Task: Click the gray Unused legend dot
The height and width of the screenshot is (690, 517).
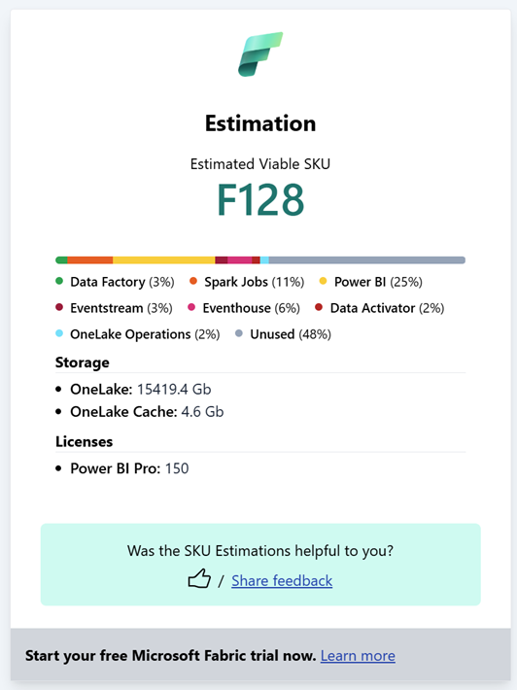Action: pos(239,333)
